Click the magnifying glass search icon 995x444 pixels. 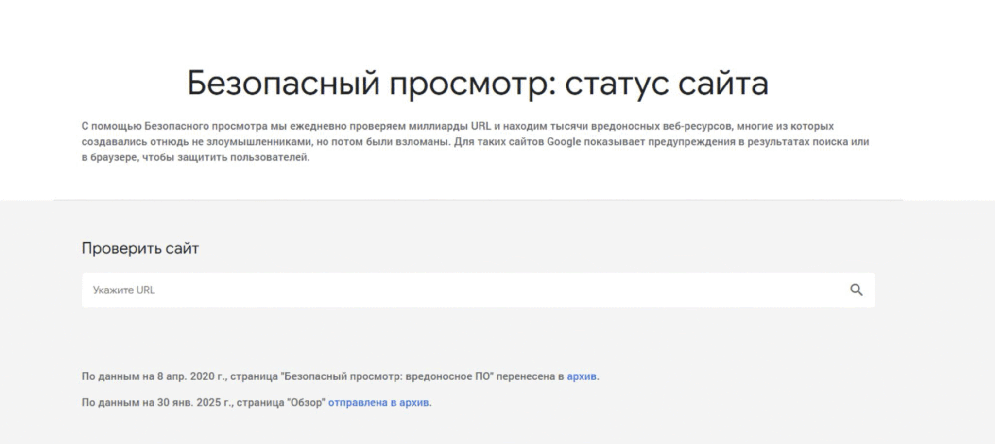pos(856,290)
